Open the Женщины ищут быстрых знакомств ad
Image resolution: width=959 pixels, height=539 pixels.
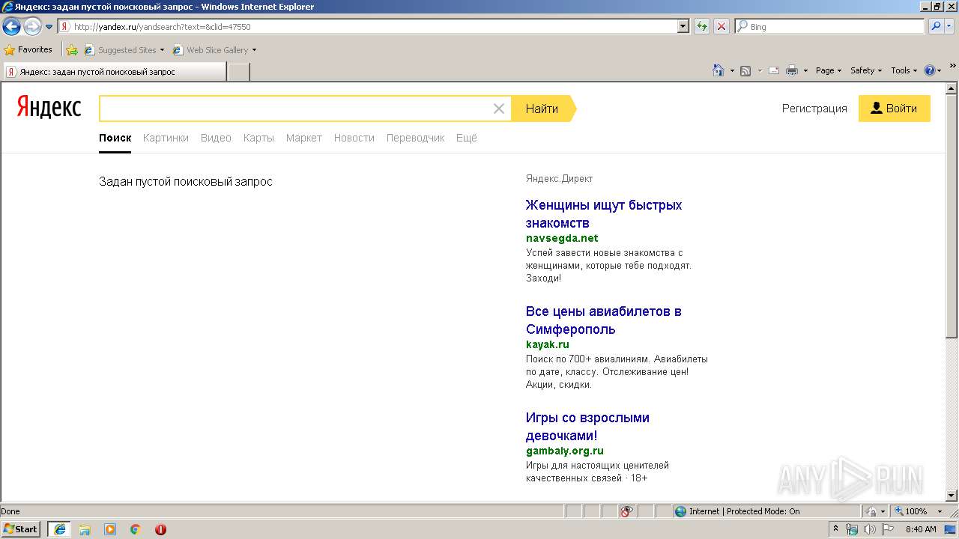[604, 214]
